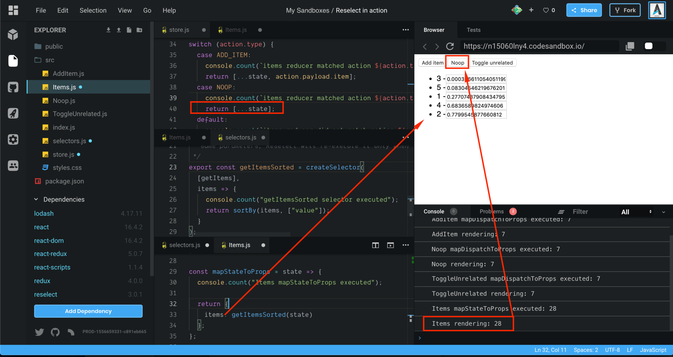The height and width of the screenshot is (357, 673).
Task: Open the Go menu
Action: pyautogui.click(x=147, y=11)
